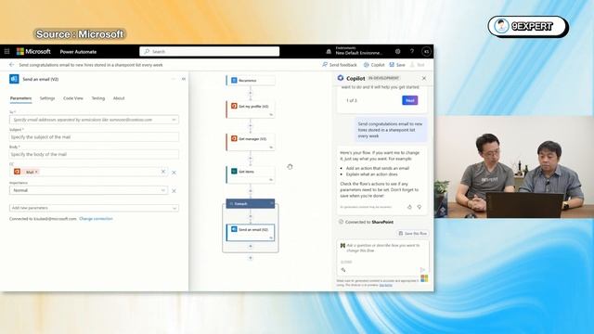The width and height of the screenshot is (594, 334).
Task: Collapse the action panel with double chevron
Action: pyautogui.click(x=184, y=79)
